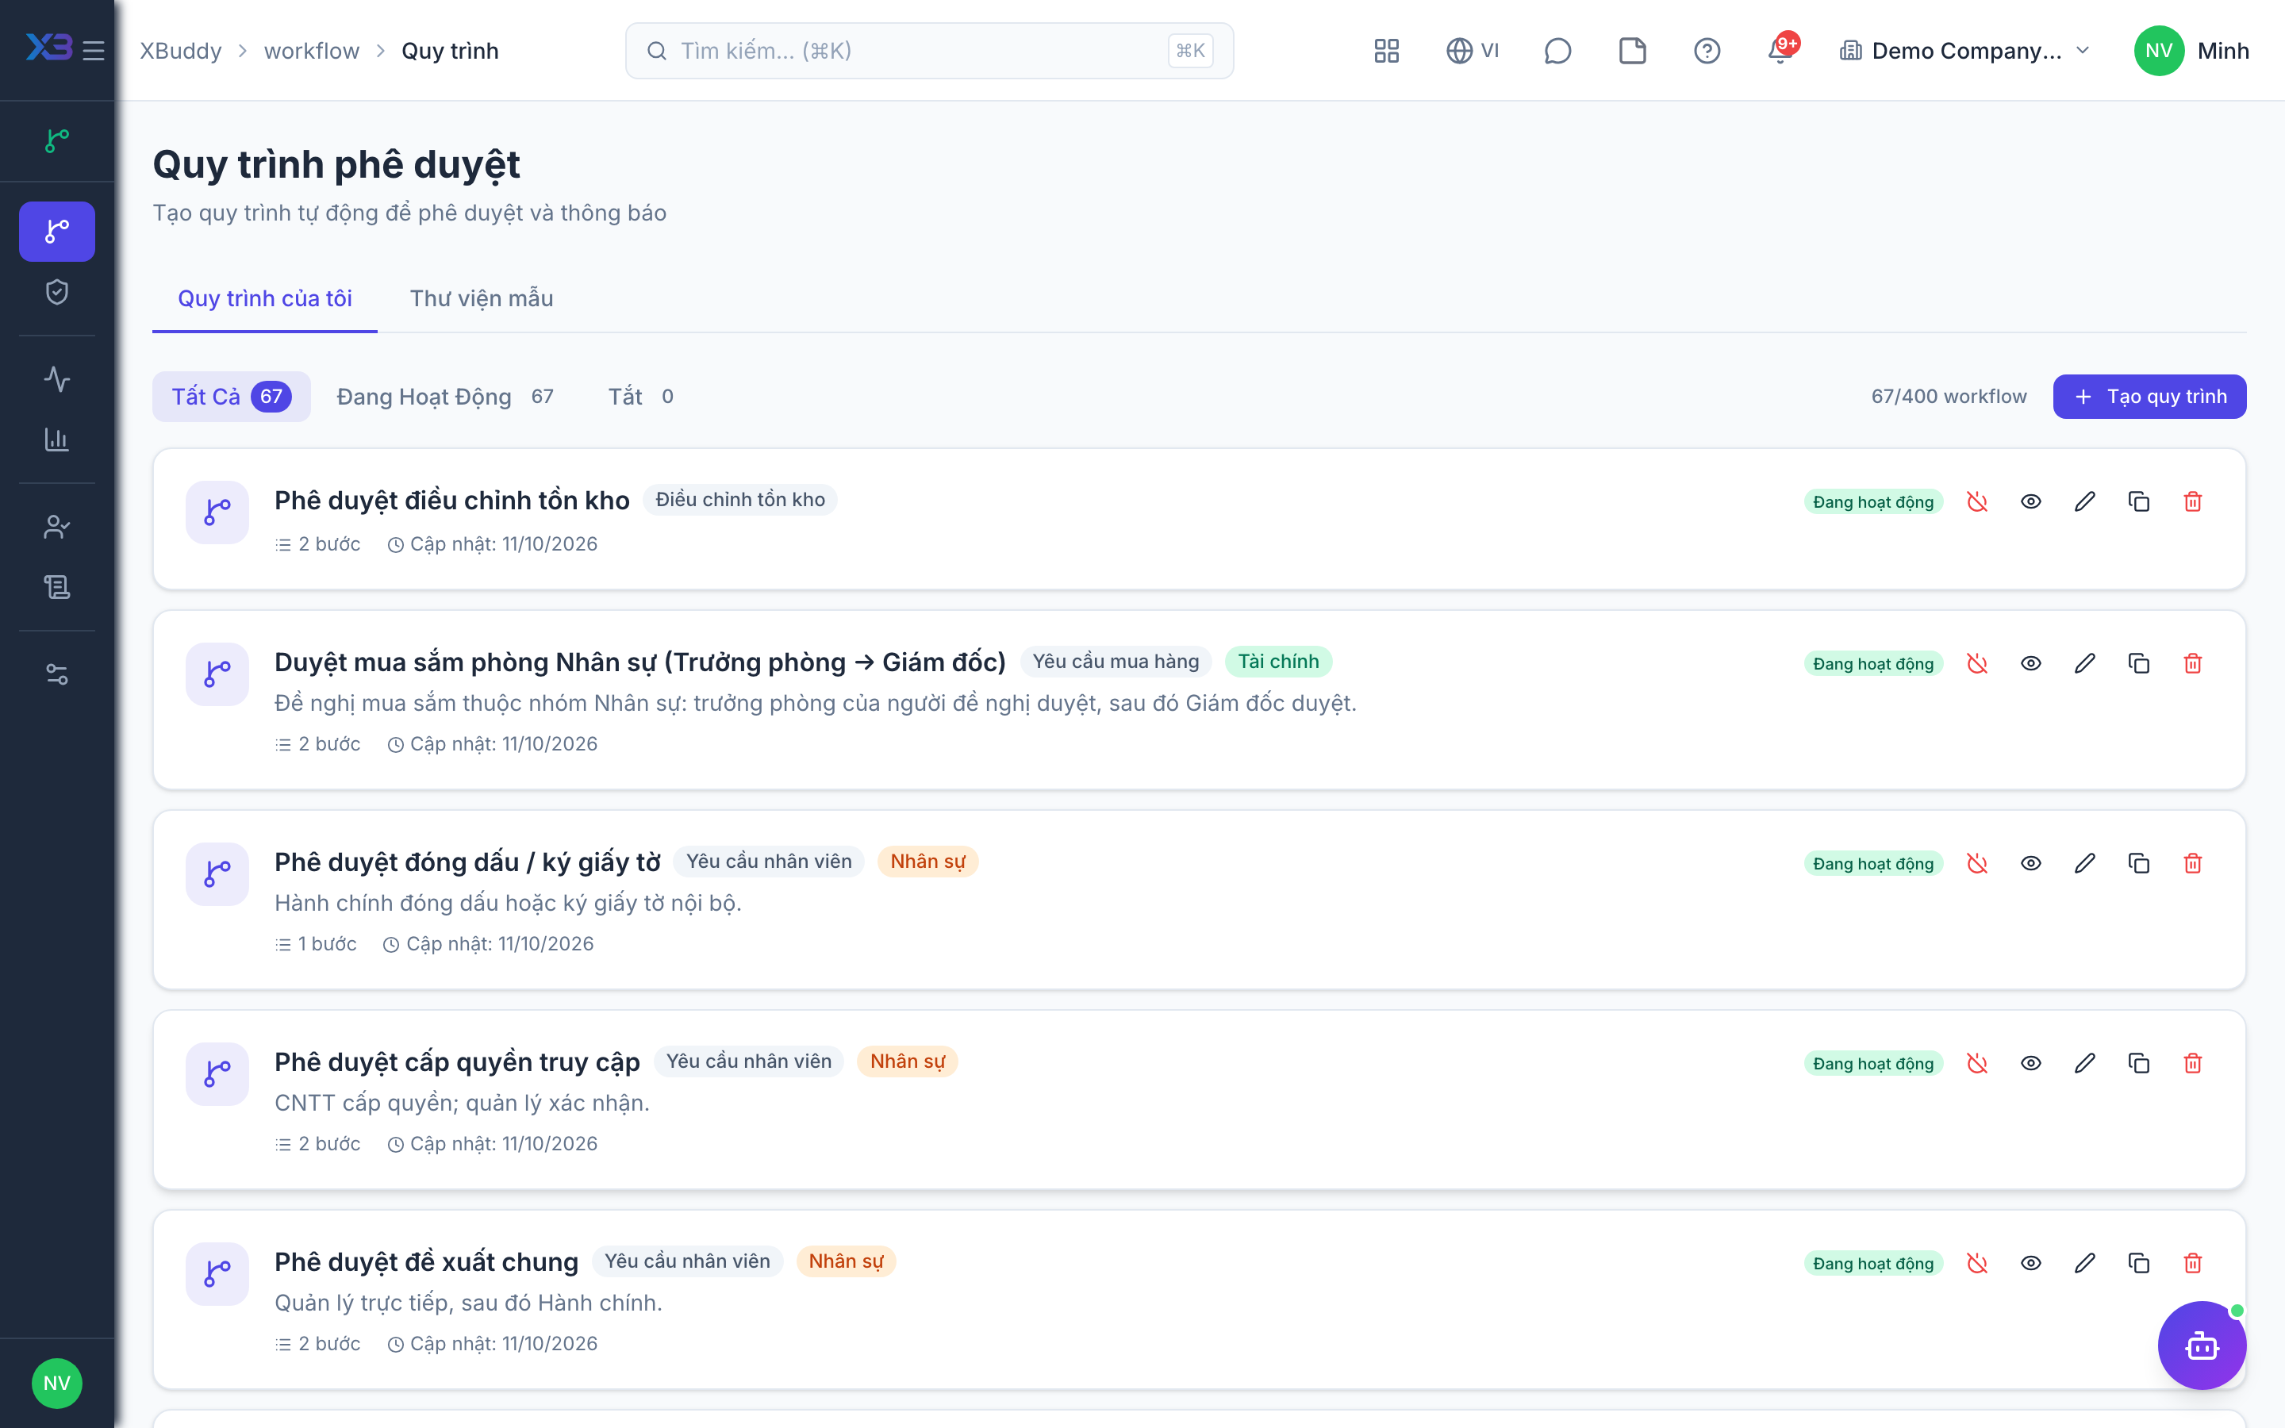Deactivate Phê duyệt đóng dấu / ký giấy tờ workflow
Image resolution: width=2285 pixels, height=1428 pixels.
pyautogui.click(x=1977, y=863)
